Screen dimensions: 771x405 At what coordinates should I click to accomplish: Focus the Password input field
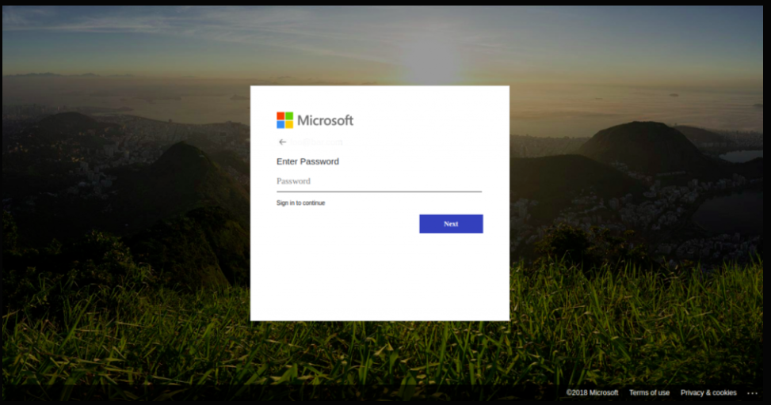point(379,182)
